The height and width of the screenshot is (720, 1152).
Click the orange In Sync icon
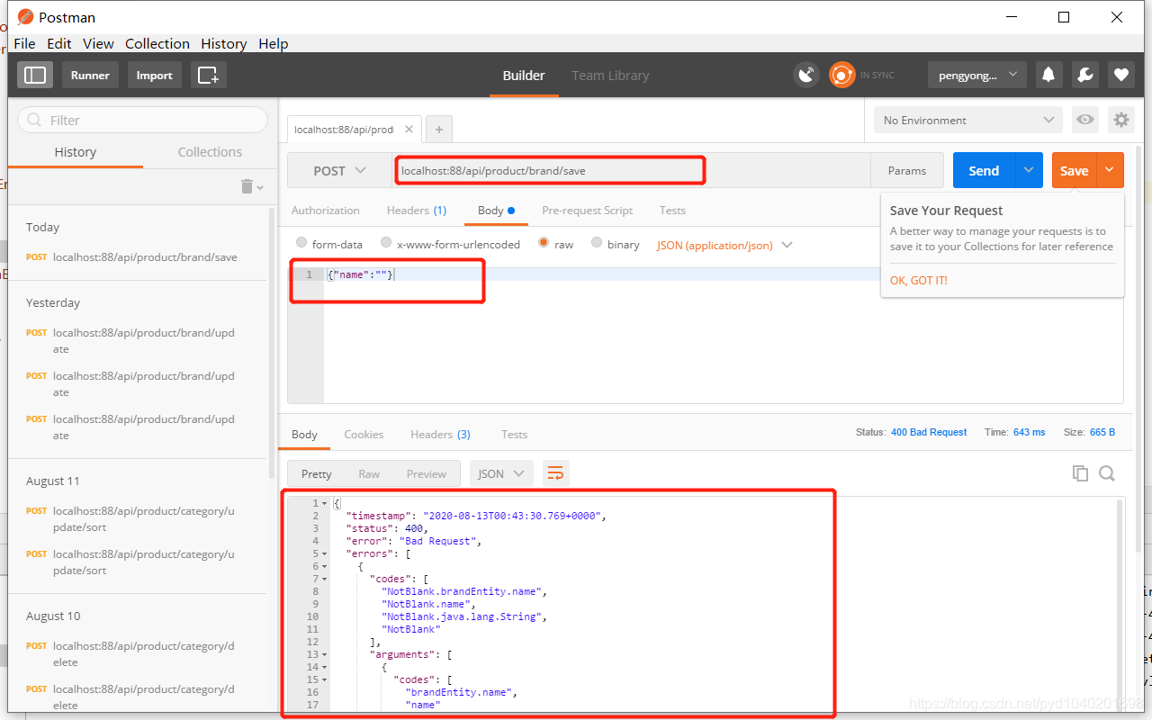pyautogui.click(x=842, y=76)
